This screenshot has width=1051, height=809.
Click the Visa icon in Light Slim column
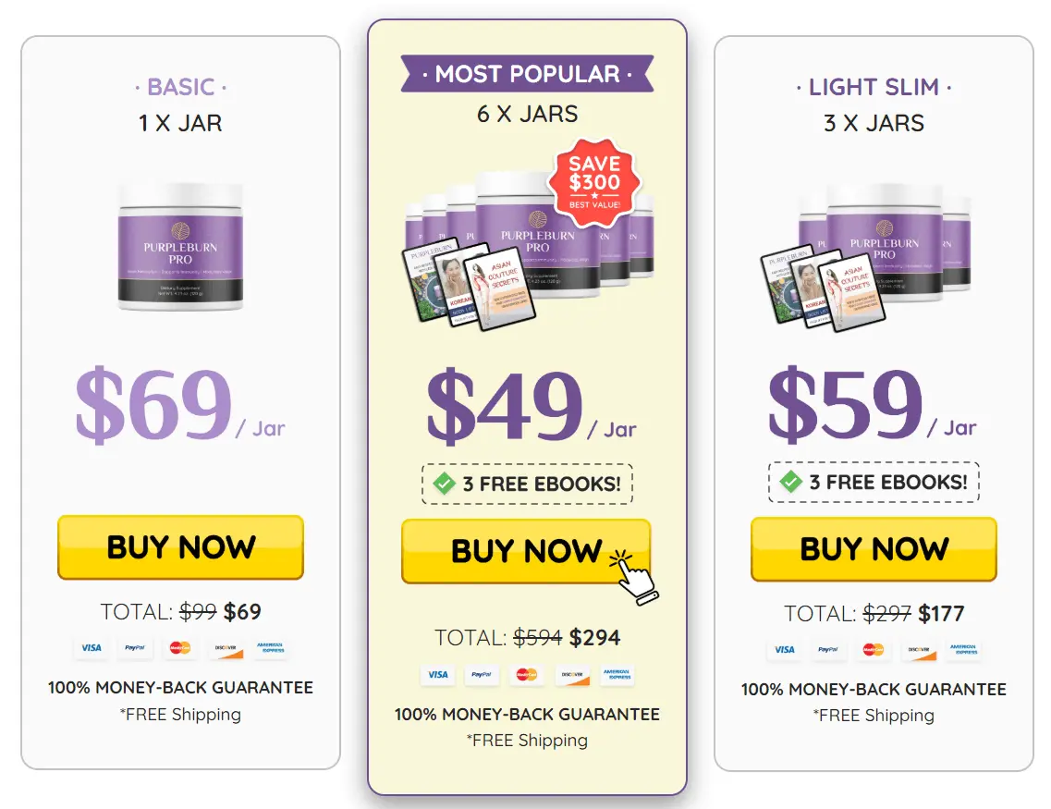(x=783, y=650)
